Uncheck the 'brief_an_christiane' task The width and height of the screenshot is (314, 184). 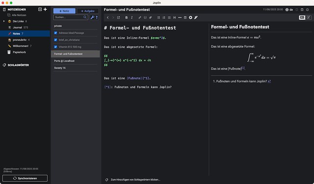click(56, 40)
